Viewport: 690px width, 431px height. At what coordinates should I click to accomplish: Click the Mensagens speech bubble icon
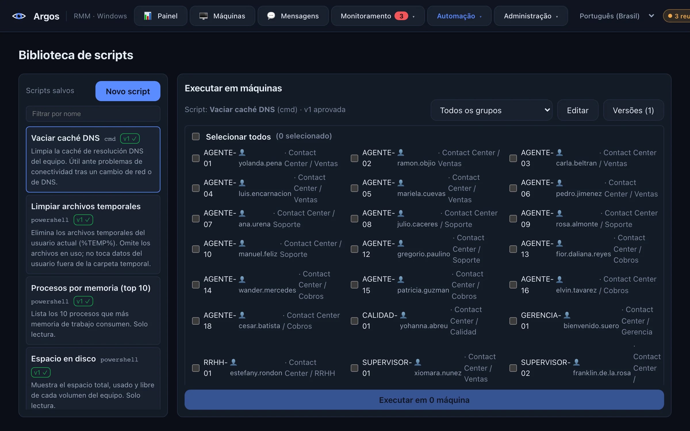pos(271,16)
